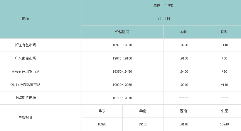This screenshot has width=241, height=131.
Task: Select average price 19040
Action: (x=183, y=85)
